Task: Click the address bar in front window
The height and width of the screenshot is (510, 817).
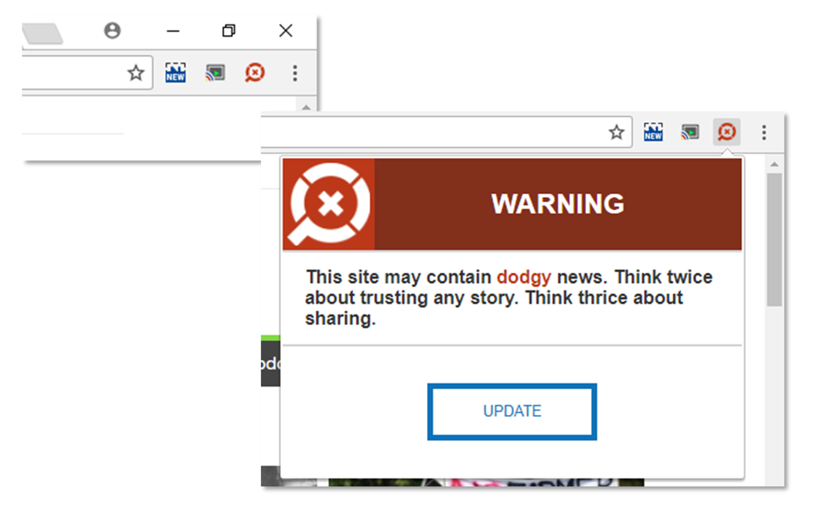Action: [446, 132]
